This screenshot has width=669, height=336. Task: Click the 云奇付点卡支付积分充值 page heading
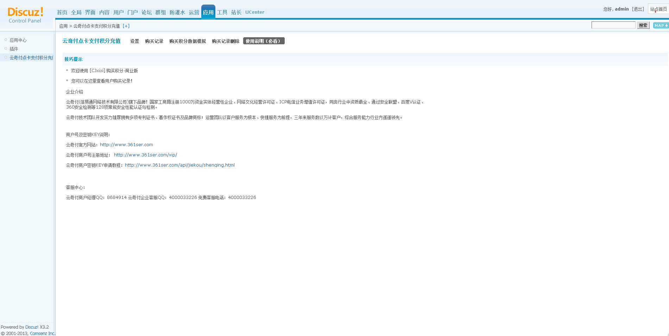(91, 41)
